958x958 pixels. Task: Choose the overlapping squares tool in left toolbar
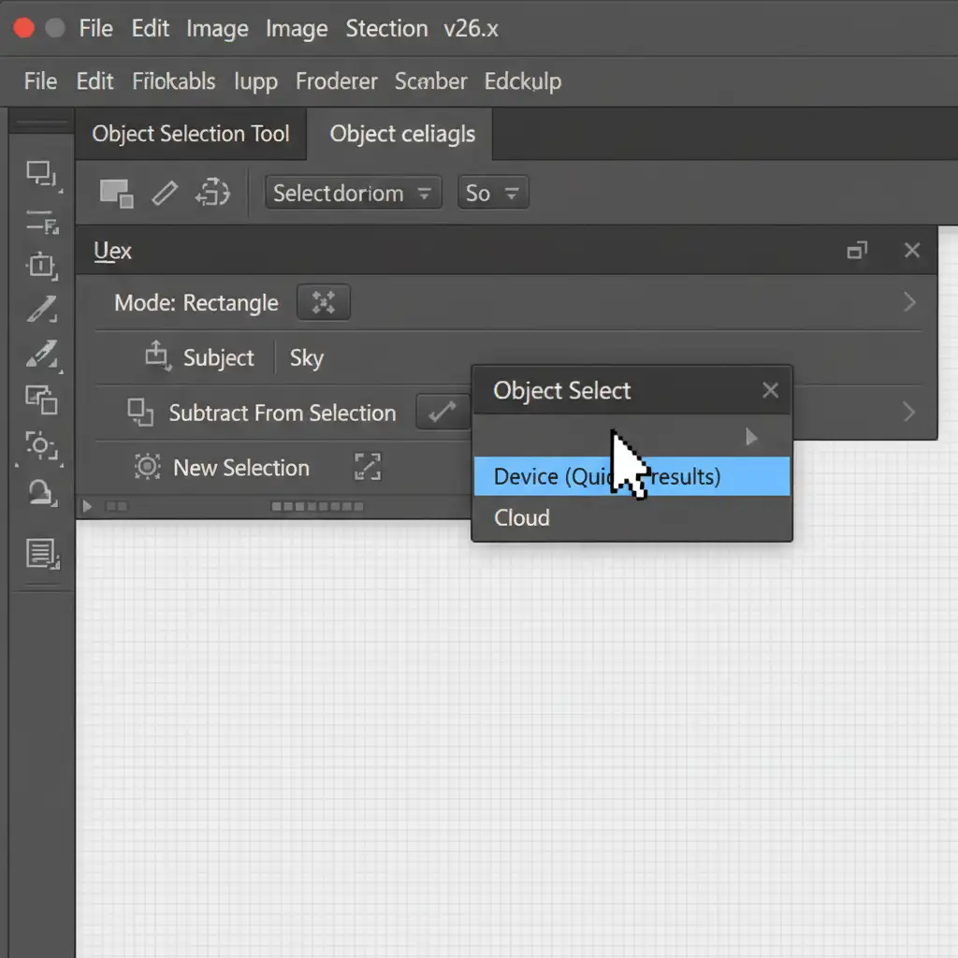click(41, 399)
